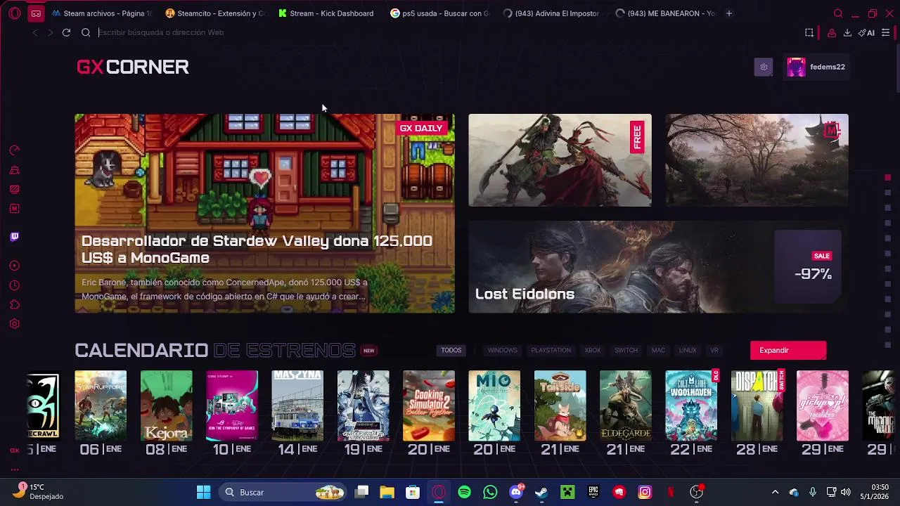This screenshot has width=900, height=506.
Task: Open Woolhaven calendar game cover
Action: pos(691,406)
